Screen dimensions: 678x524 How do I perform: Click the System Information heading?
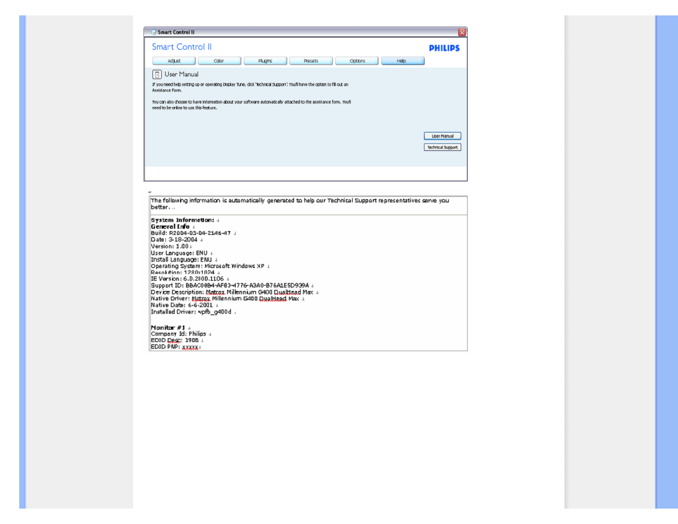click(x=182, y=220)
